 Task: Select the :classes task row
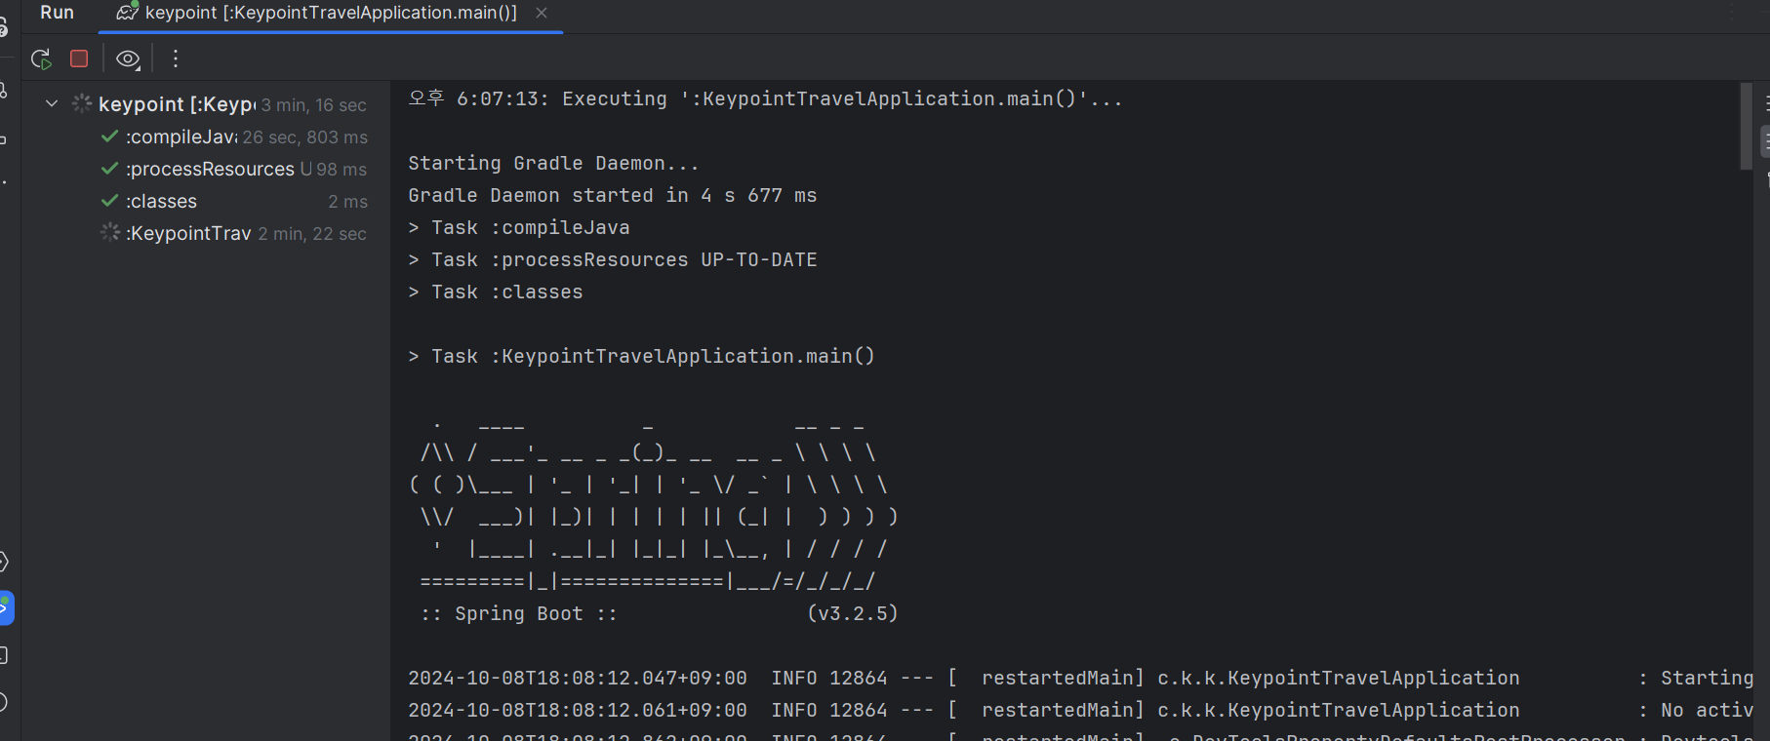[206, 201]
